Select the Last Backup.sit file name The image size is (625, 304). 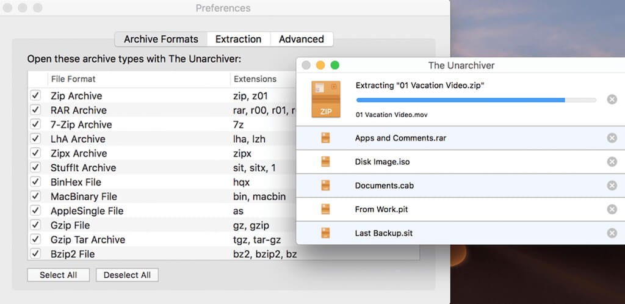(384, 233)
